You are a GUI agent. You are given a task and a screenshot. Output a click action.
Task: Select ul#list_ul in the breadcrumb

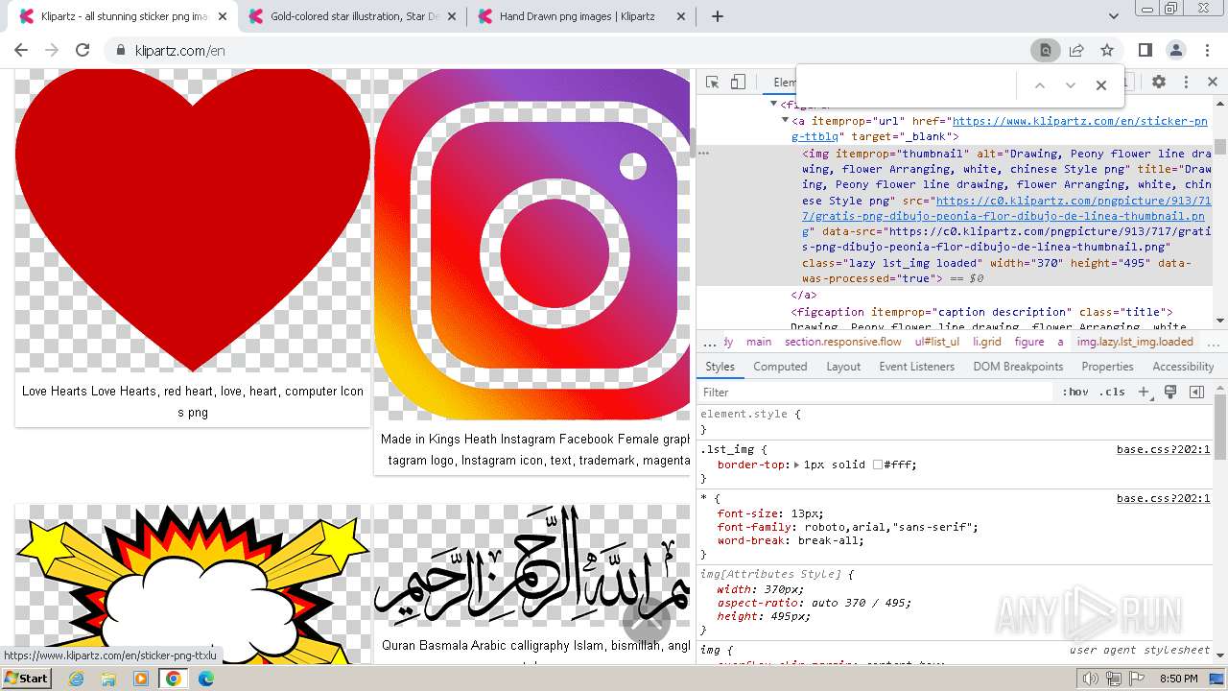coord(937,342)
